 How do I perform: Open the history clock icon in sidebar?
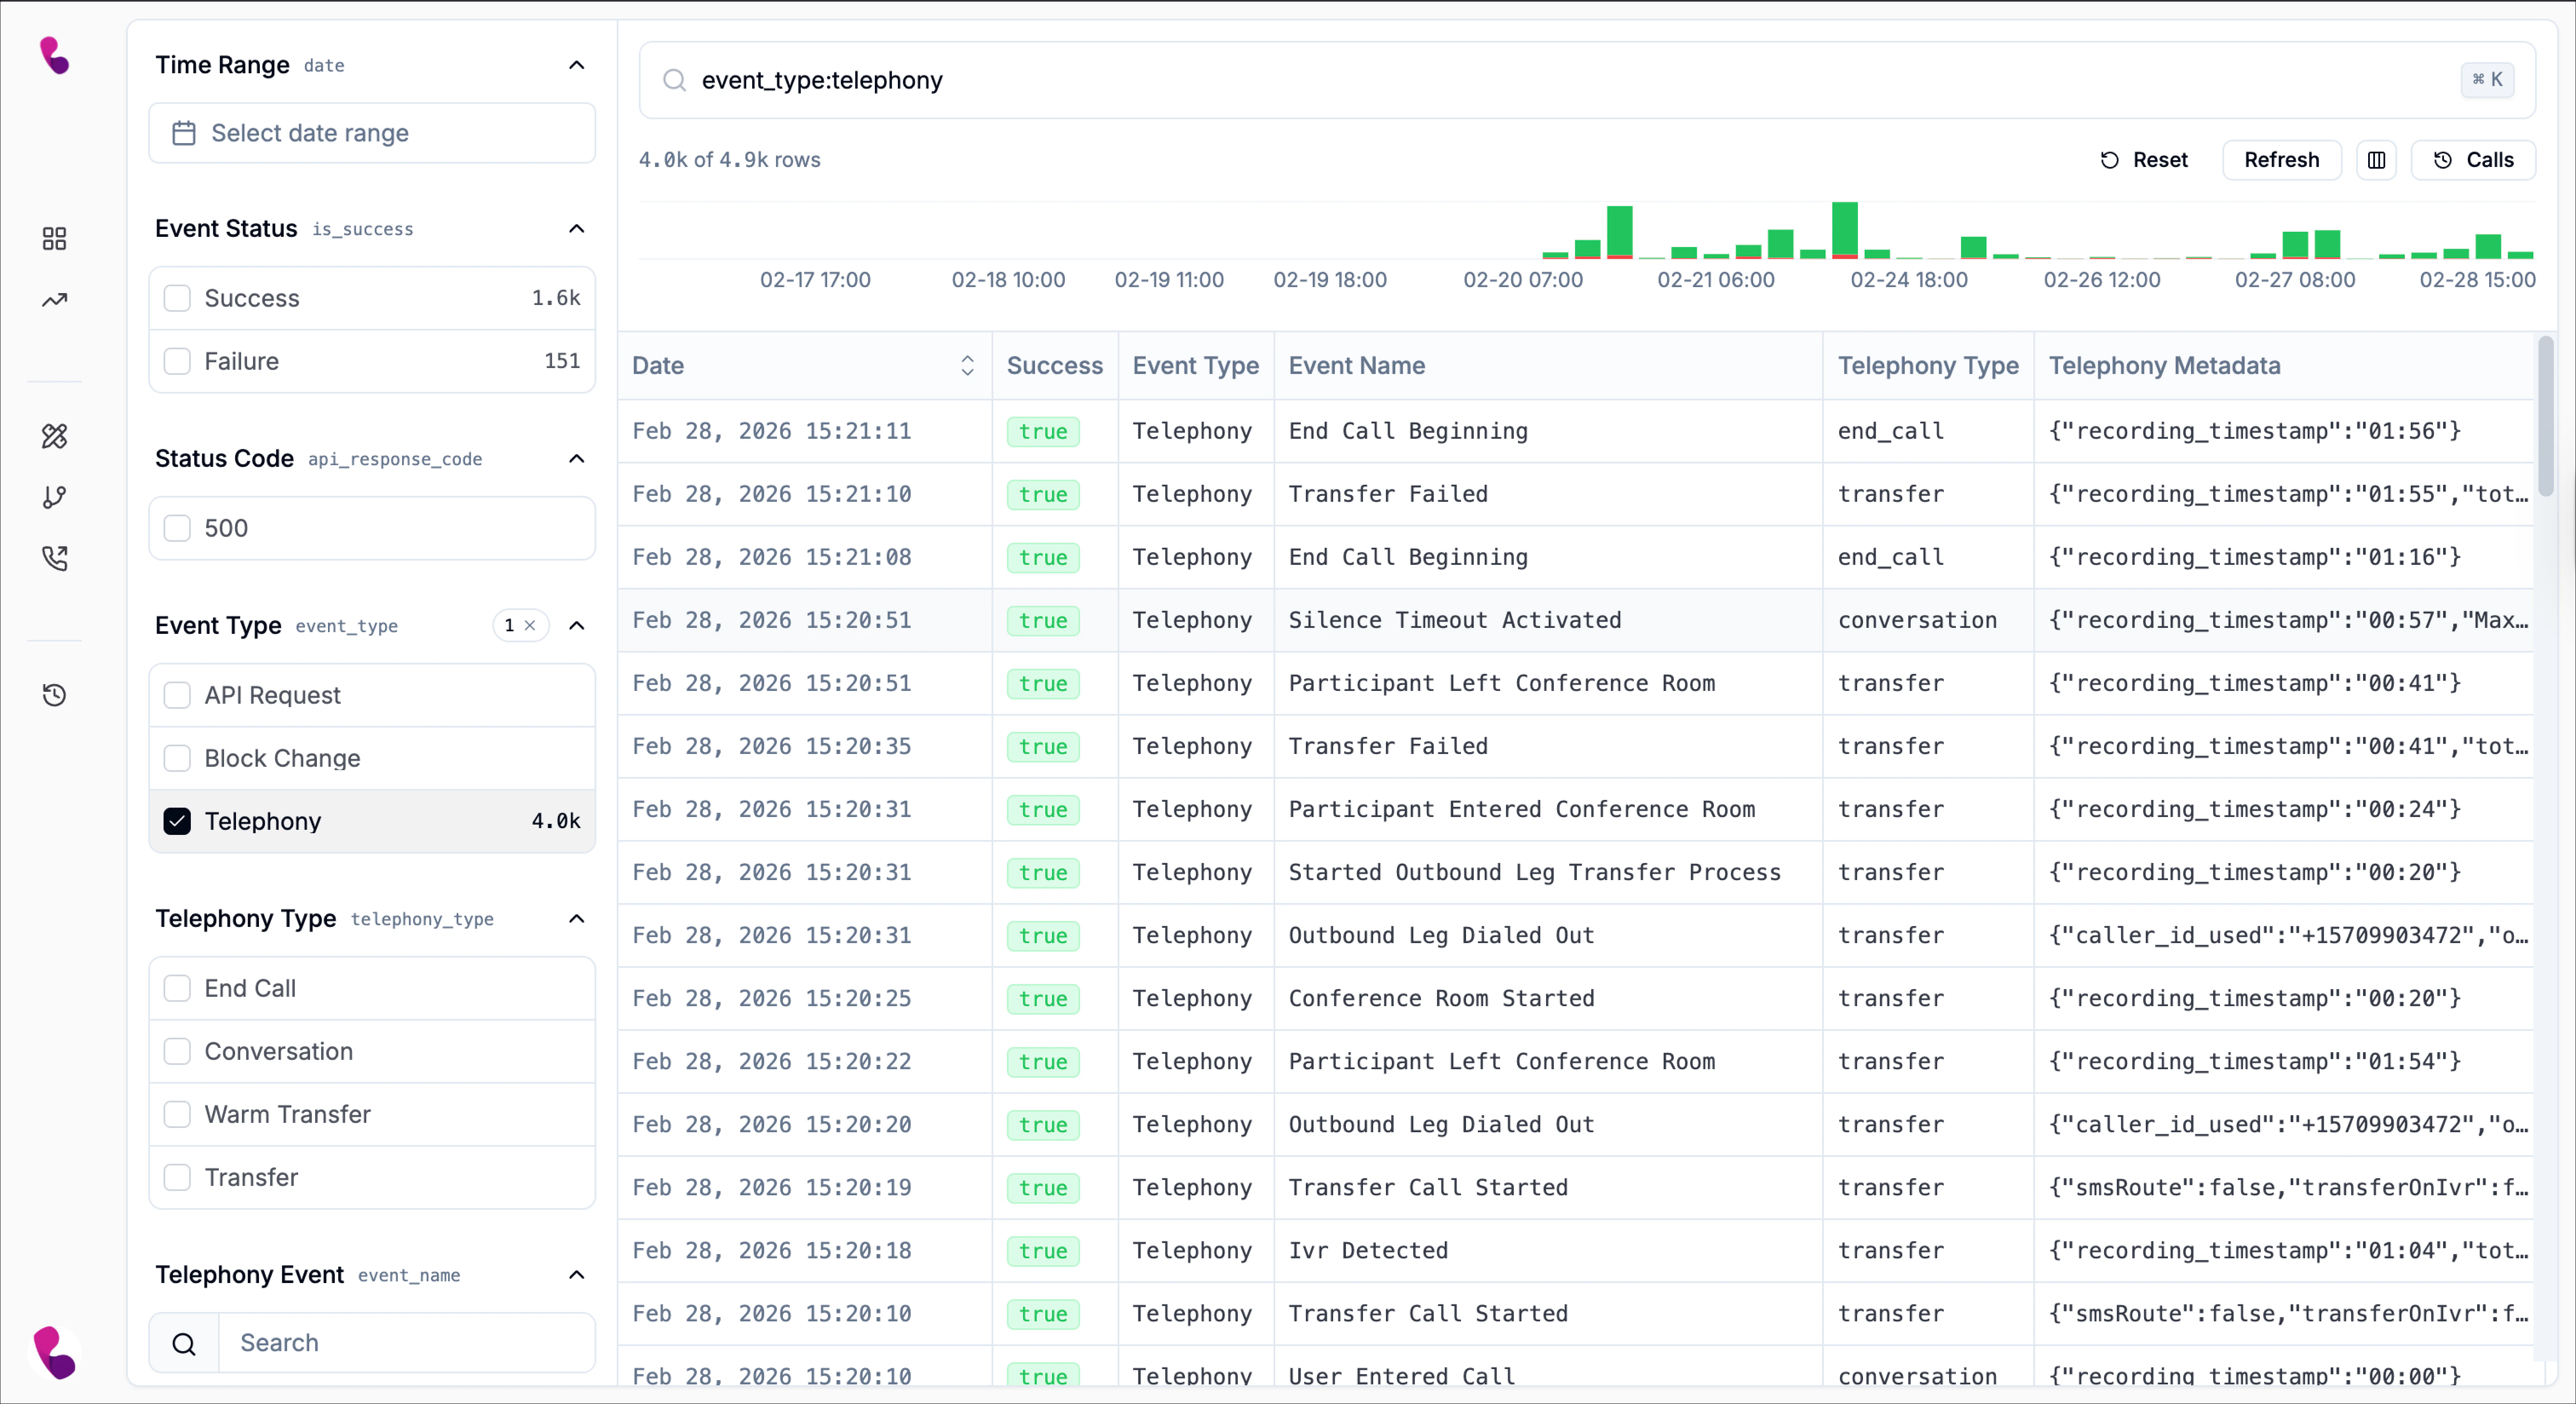tap(54, 695)
